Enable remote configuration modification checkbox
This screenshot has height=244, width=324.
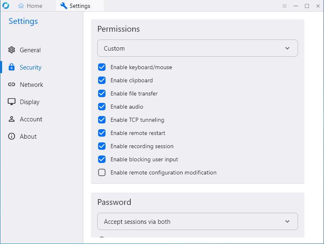[x=102, y=172]
